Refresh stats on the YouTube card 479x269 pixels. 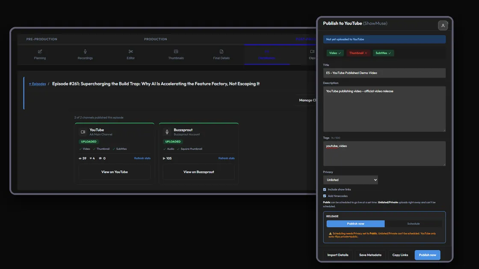tap(142, 158)
